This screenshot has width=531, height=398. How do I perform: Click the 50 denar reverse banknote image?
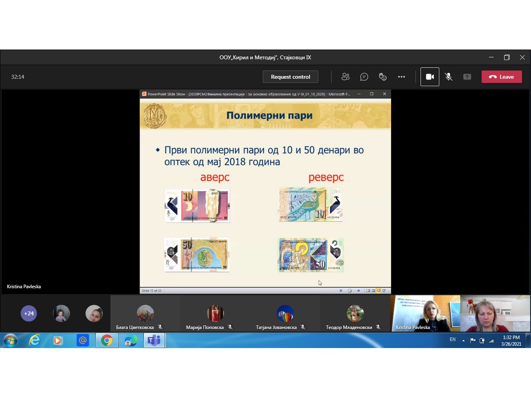[310, 255]
